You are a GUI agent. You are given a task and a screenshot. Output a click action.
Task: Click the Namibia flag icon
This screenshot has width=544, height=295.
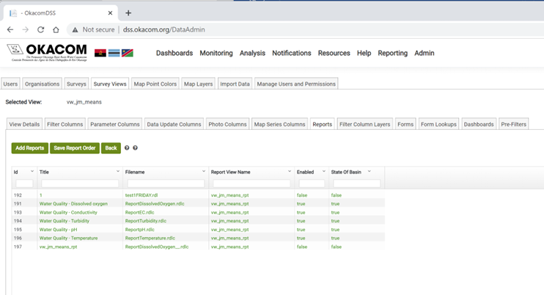coord(128,53)
